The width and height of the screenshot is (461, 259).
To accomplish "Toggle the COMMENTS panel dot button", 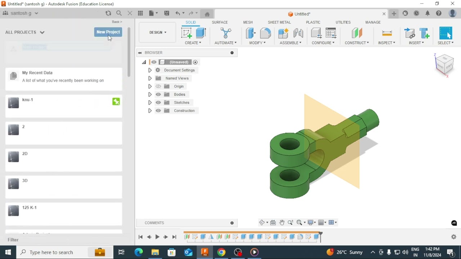I will [232, 223].
